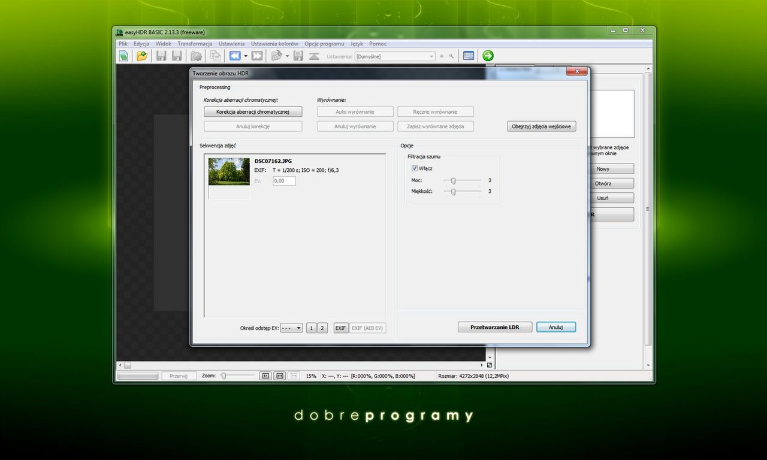Start Przetwarzanie LDR
767x460 pixels.
(x=495, y=327)
